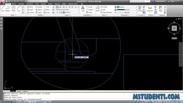
Task: Select the Line draw tool
Action: (x=3, y=9)
